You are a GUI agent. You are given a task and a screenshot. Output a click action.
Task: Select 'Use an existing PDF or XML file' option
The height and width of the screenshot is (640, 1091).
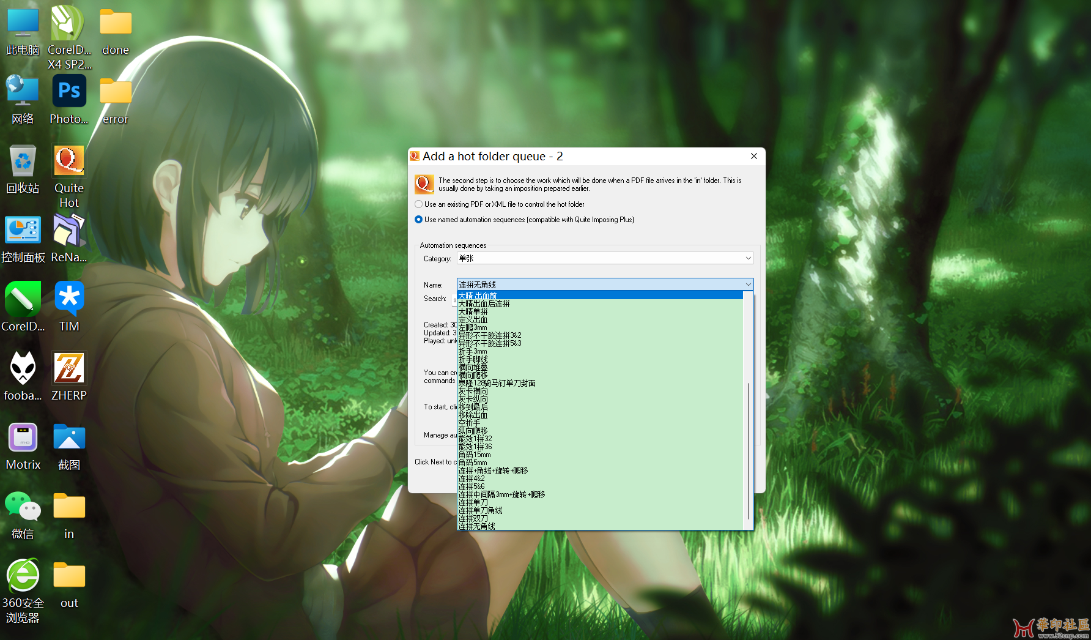pos(419,204)
